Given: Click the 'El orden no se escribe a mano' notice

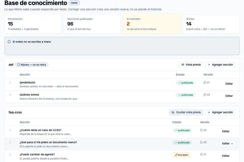Looking at the screenshot, I should click(122, 46).
